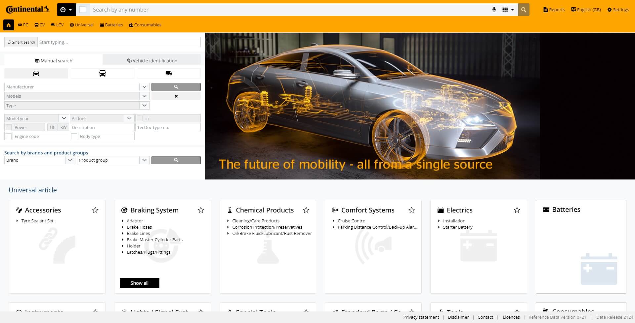Select the bus commercial vehicle type icon

pyautogui.click(x=103, y=73)
